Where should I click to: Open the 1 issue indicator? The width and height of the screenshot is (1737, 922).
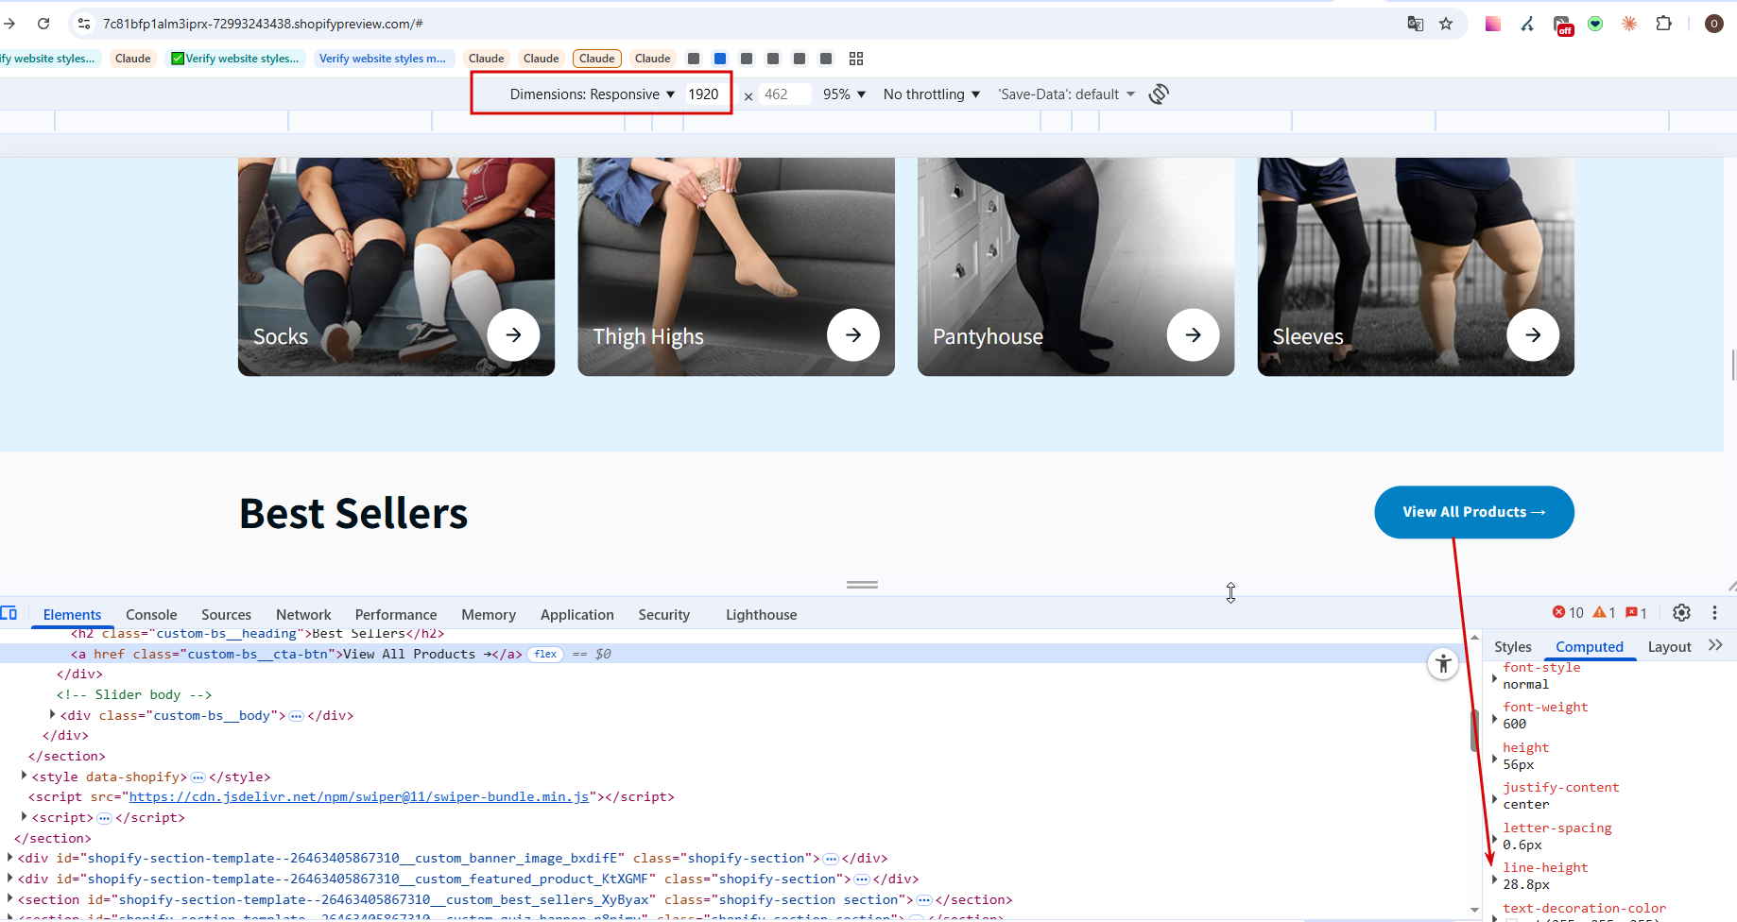[x=1637, y=613]
